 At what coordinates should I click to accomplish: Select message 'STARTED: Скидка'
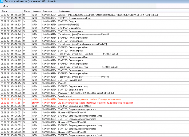pyautogui.click(x=67, y=21)
